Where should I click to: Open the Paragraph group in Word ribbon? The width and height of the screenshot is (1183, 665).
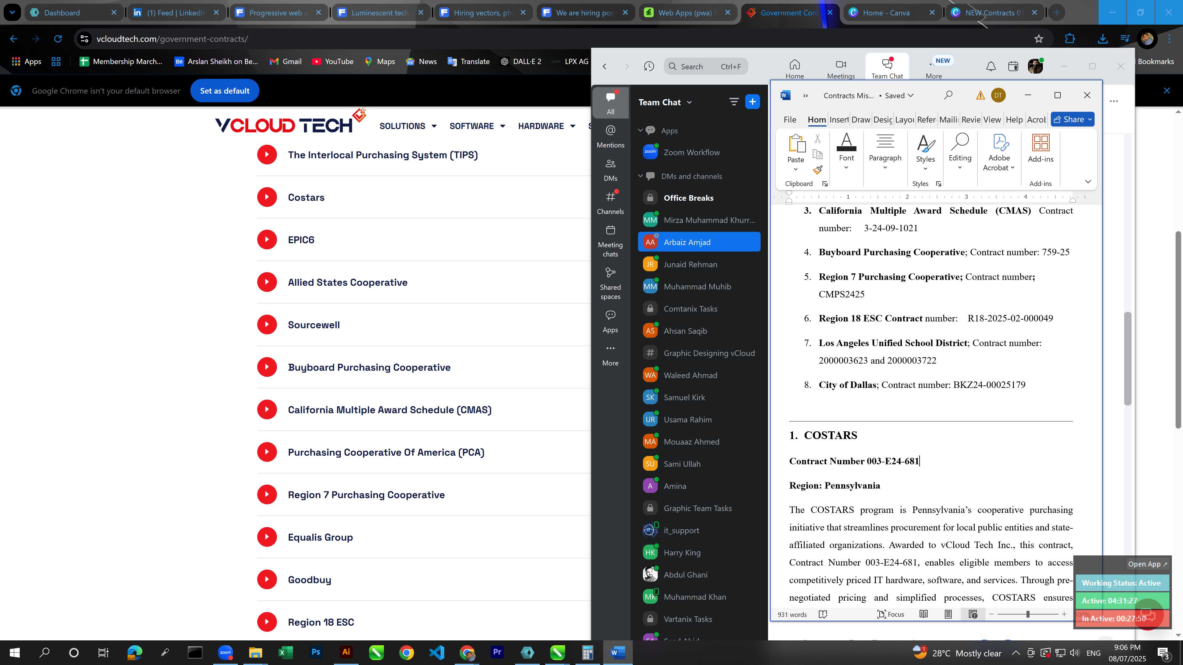point(885,141)
